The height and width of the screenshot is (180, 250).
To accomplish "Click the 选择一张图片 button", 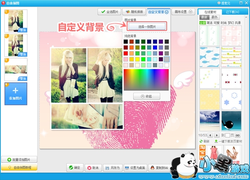I will [x=147, y=26].
